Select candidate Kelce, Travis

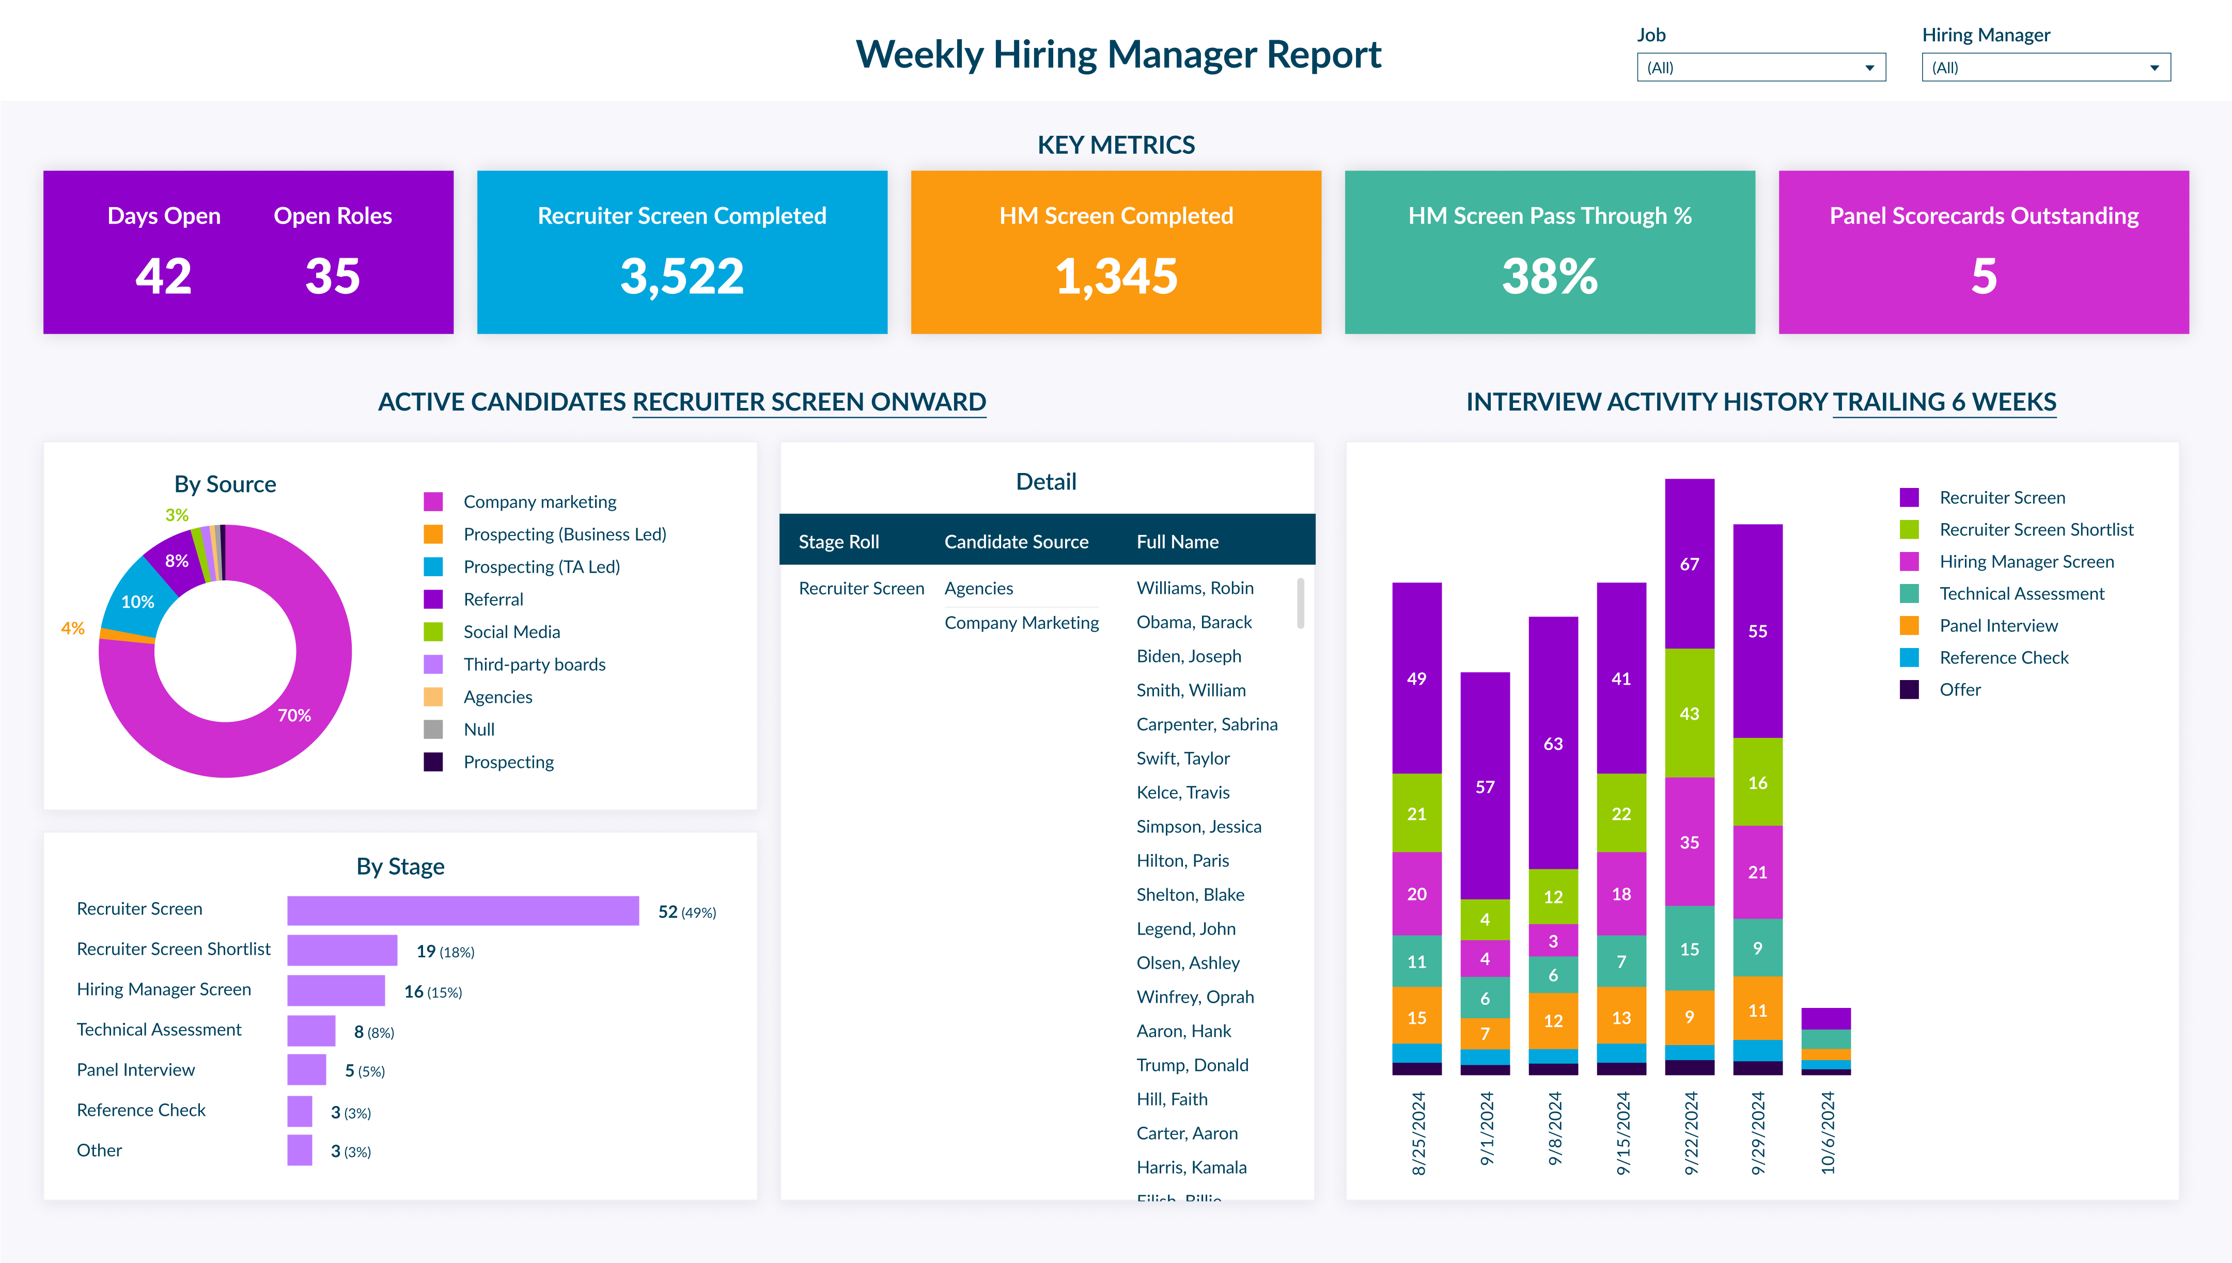click(1183, 792)
